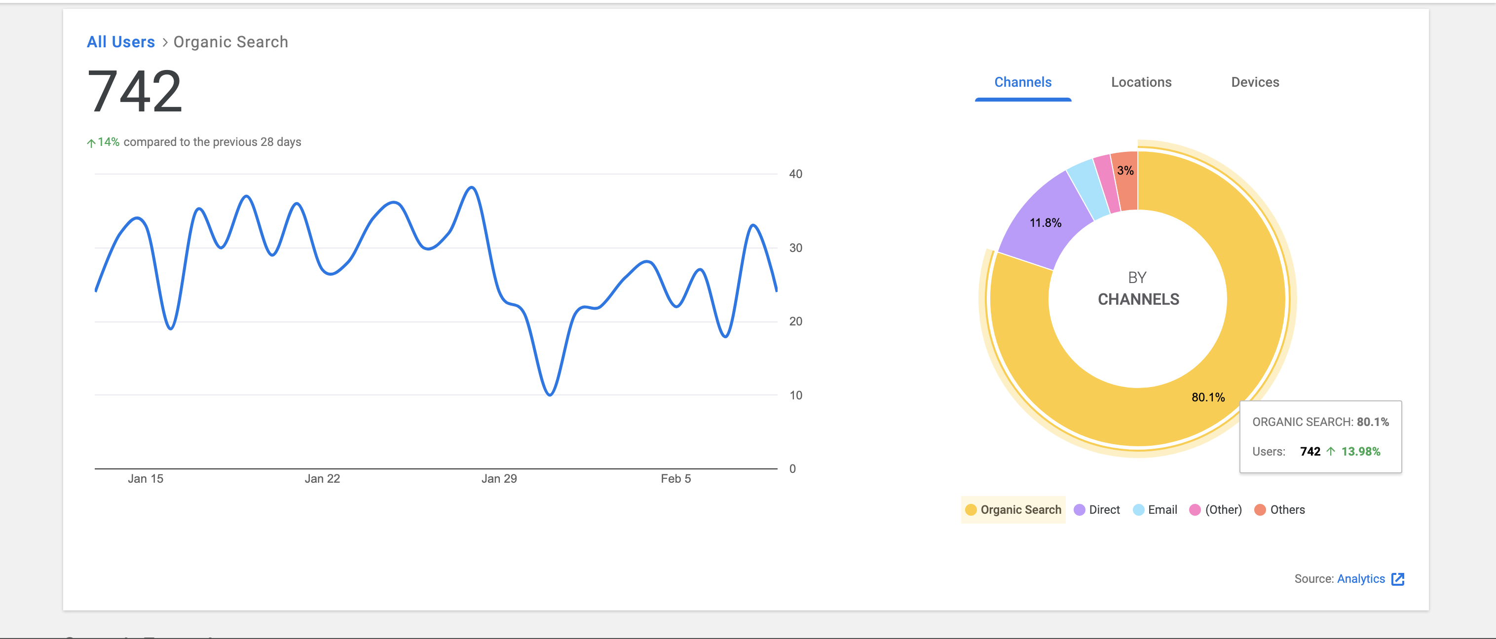Click the purple Direct legend dot
Screen dimensions: 1496x639
[x=1079, y=510]
